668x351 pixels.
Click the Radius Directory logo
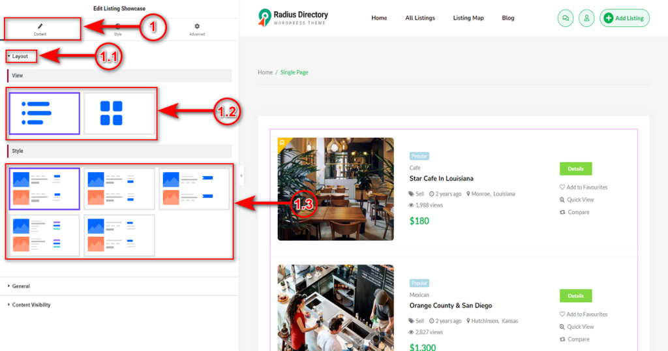tap(293, 18)
